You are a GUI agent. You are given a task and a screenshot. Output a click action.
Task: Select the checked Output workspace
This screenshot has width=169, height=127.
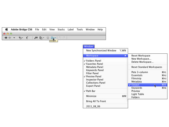tap(148, 85)
